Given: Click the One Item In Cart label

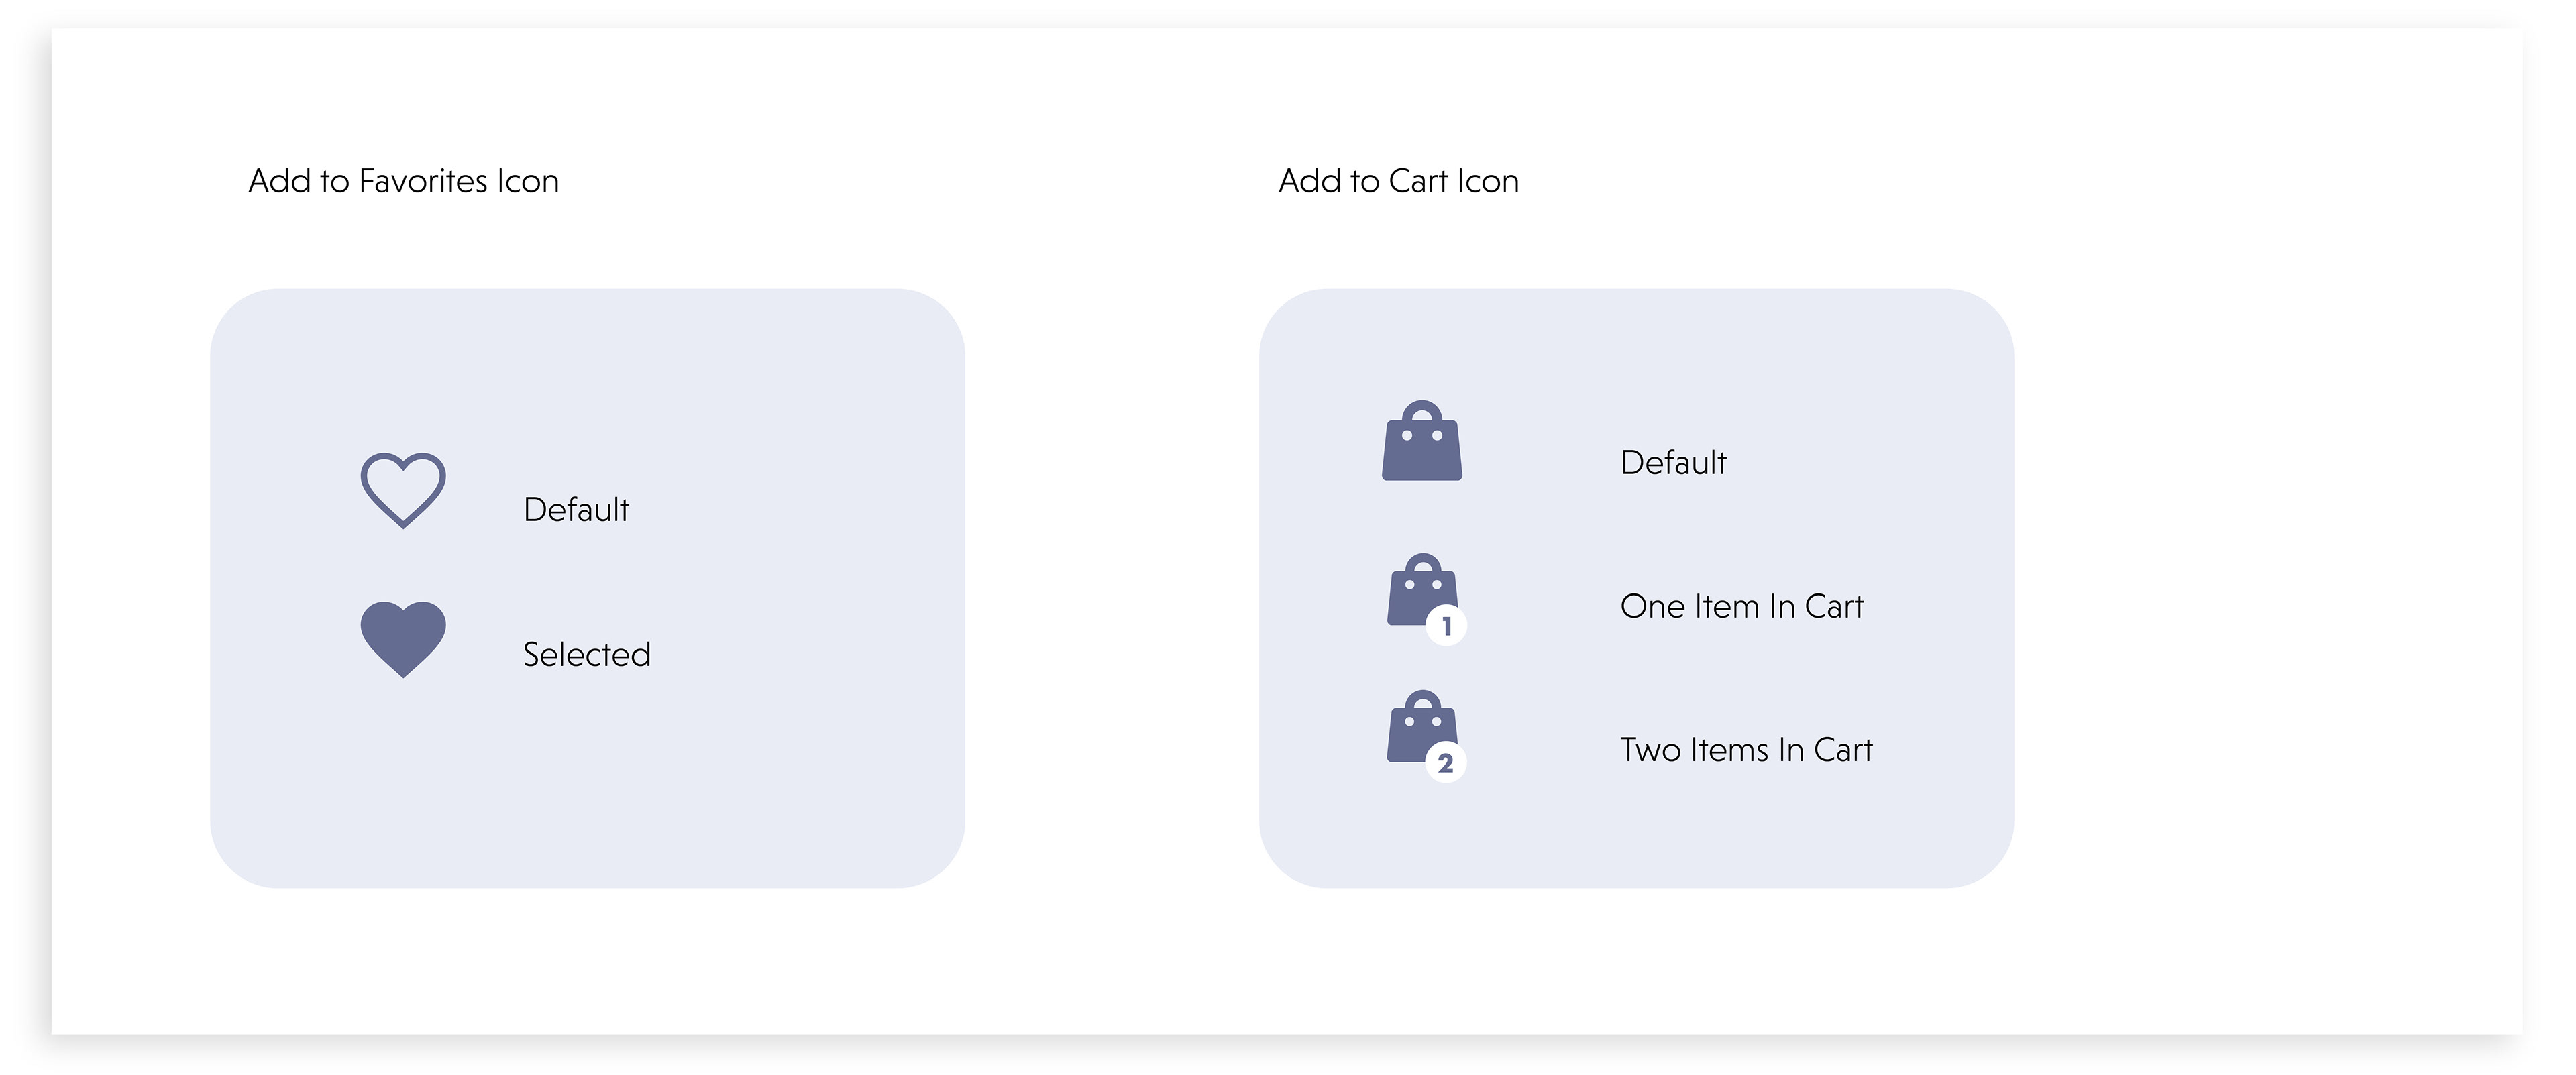Looking at the screenshot, I should 1741,606.
